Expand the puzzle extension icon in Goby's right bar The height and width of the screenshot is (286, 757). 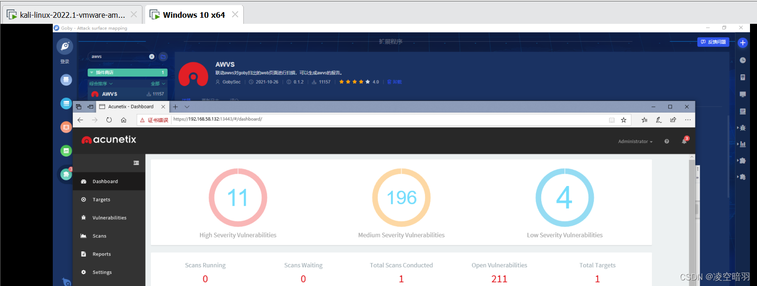click(x=742, y=160)
